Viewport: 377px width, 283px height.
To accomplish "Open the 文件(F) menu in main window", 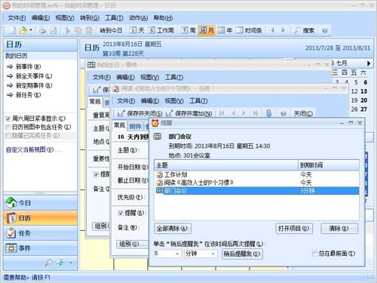I will tap(17, 18).
